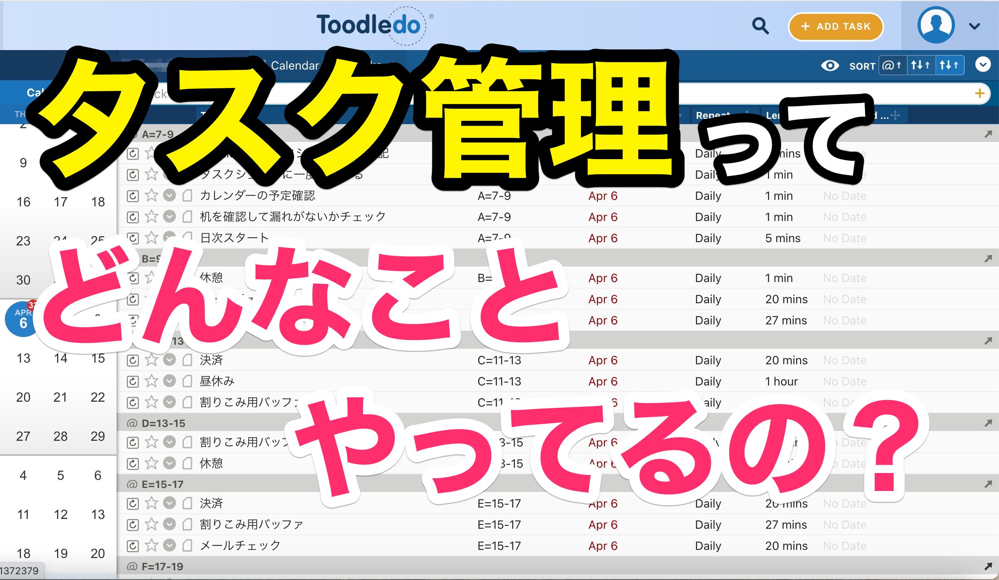Click the third sort arrows button
The width and height of the screenshot is (999, 580).
click(x=949, y=66)
